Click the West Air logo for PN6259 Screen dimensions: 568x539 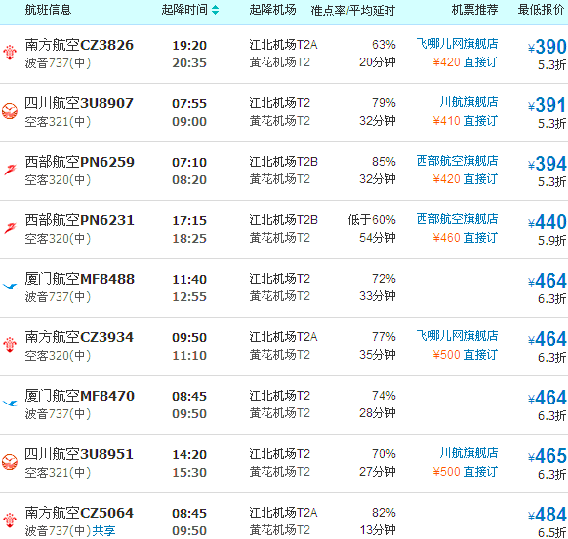point(10,170)
